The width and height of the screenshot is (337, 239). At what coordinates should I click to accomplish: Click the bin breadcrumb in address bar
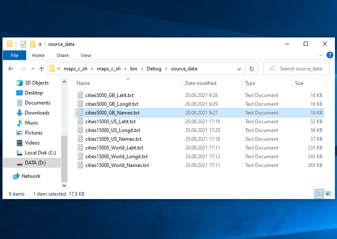134,69
